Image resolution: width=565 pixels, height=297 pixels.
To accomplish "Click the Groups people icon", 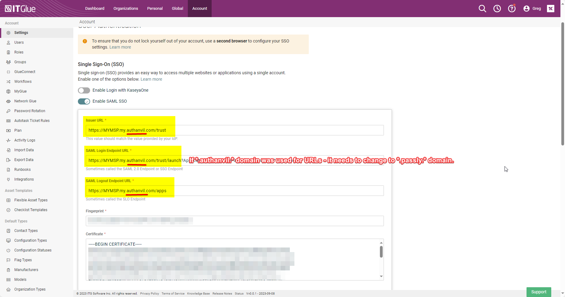I will pos(9,62).
